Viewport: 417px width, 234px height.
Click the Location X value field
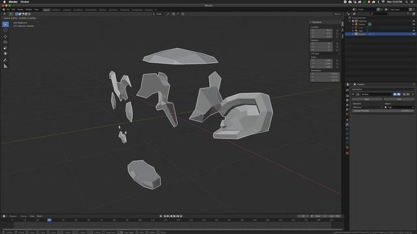tap(321, 31)
